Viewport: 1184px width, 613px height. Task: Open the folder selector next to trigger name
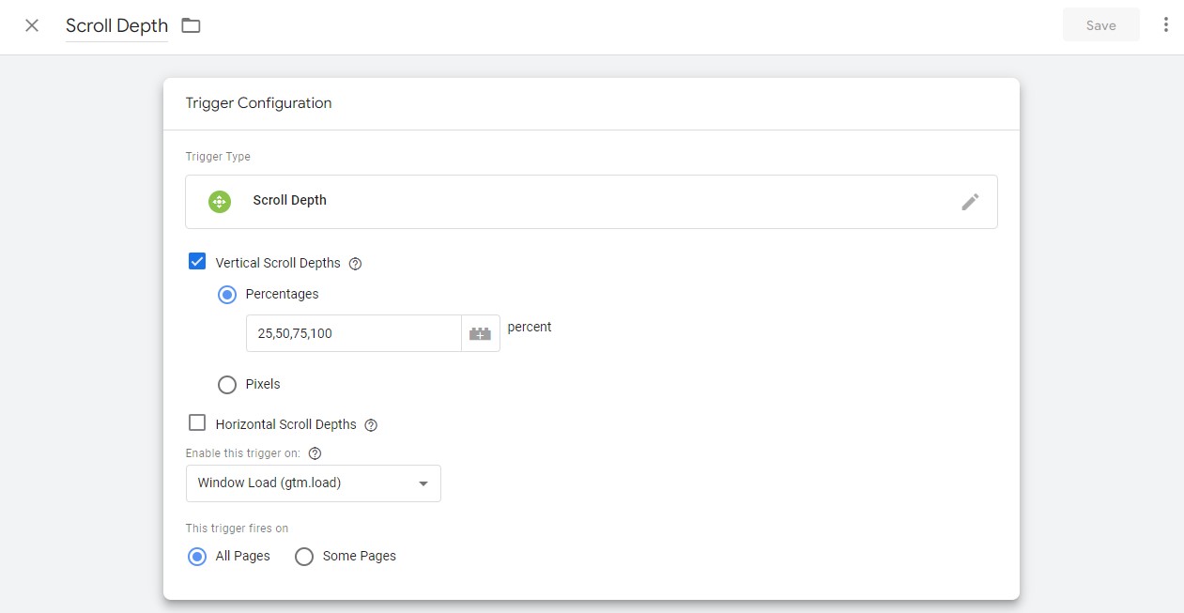point(191,25)
